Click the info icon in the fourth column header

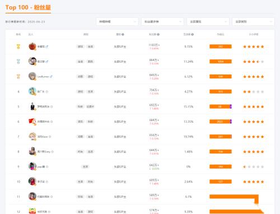123,34
